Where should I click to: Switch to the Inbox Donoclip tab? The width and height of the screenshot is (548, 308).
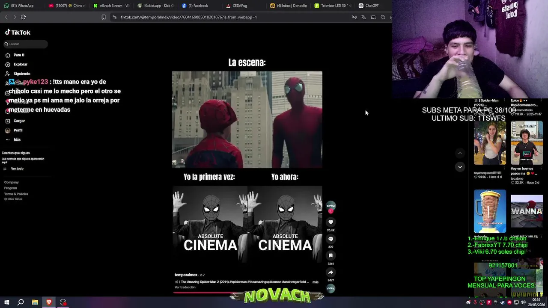click(289, 6)
